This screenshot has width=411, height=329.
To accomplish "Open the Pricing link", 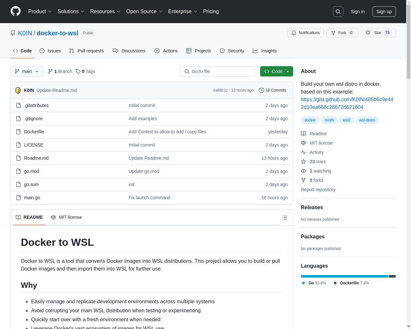I will [x=211, y=11].
